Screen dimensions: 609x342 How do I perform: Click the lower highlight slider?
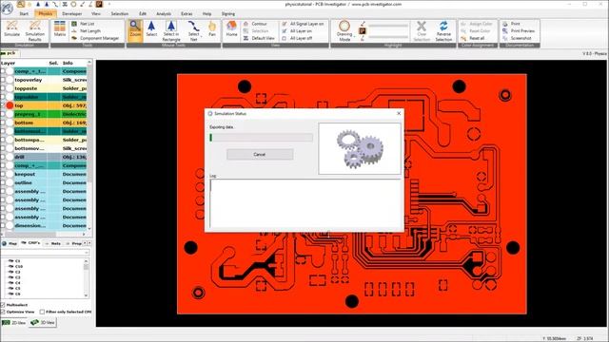(388, 37)
